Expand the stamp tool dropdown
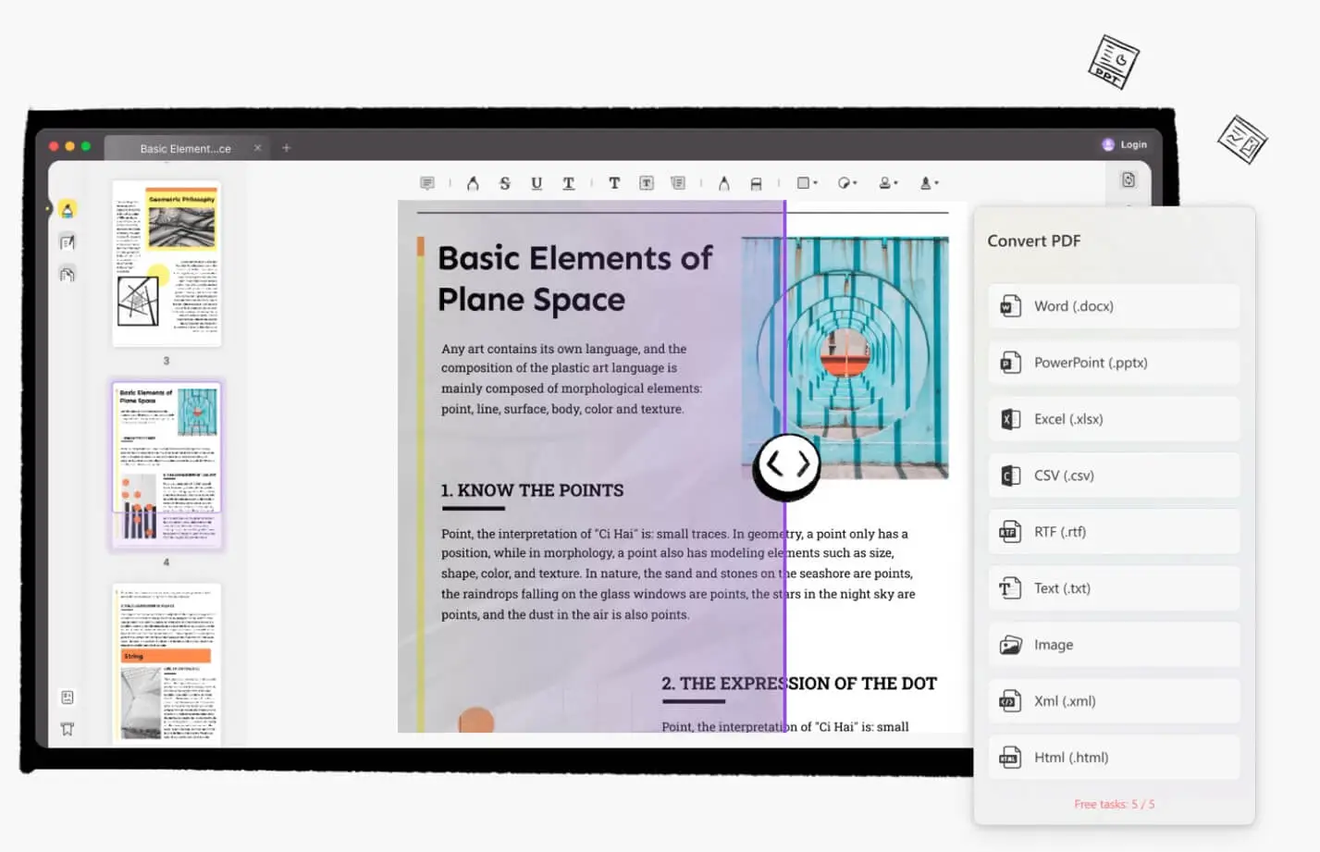Image resolution: width=1320 pixels, height=852 pixels. tap(888, 183)
